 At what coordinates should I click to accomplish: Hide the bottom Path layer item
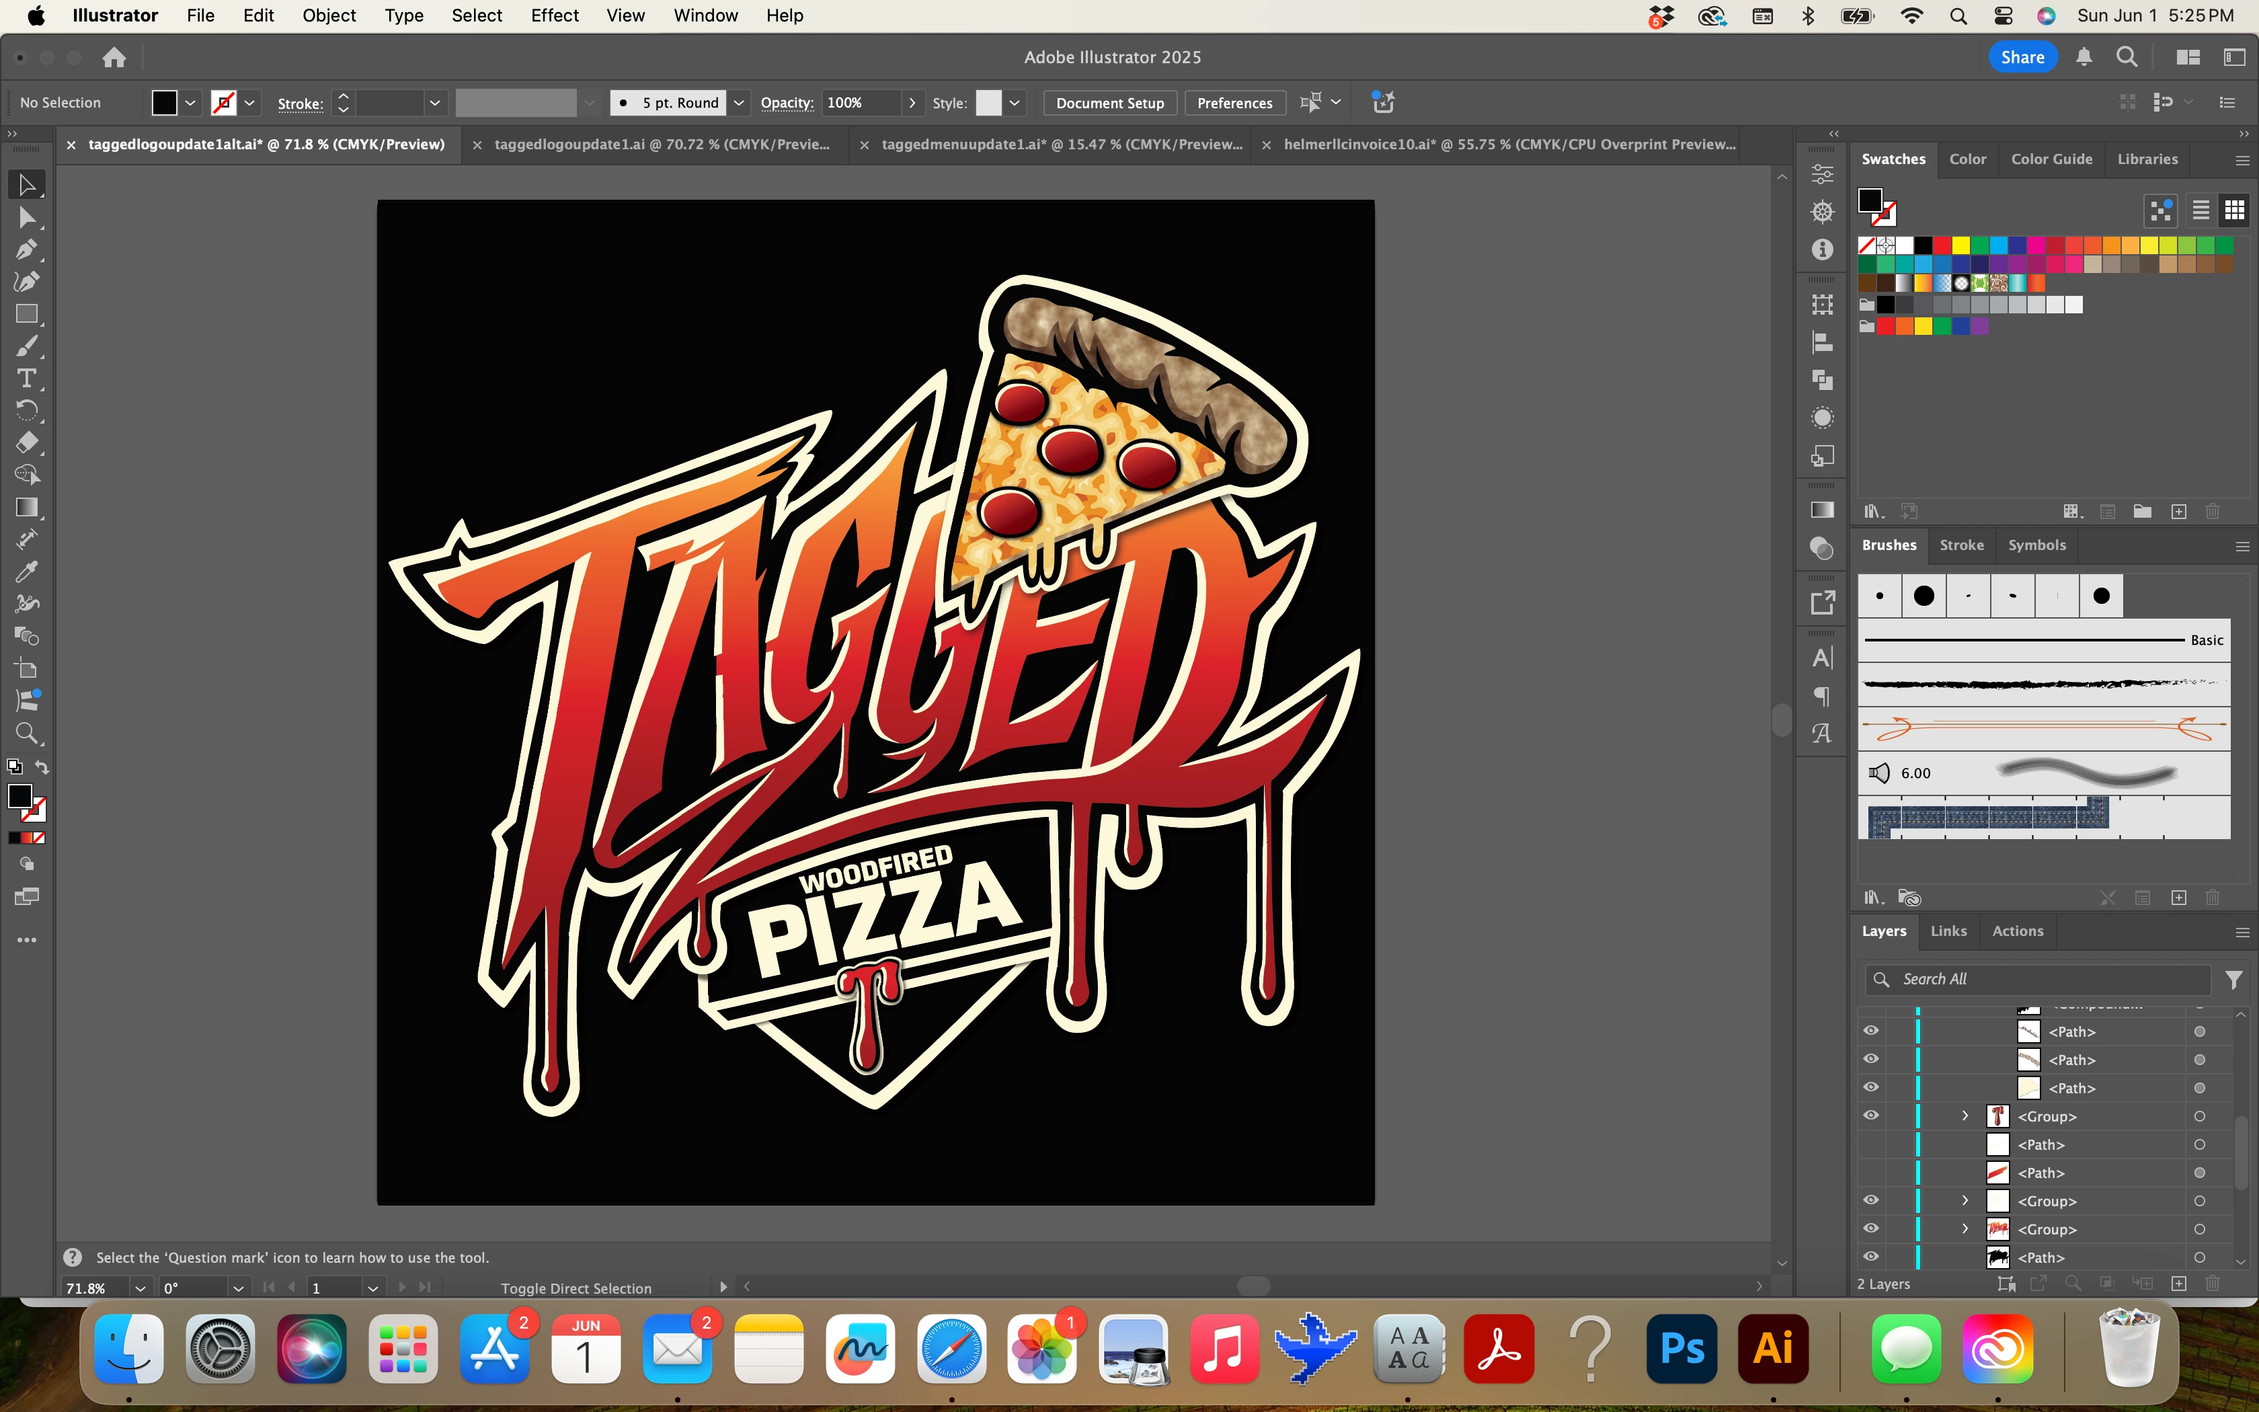pos(1870,1257)
